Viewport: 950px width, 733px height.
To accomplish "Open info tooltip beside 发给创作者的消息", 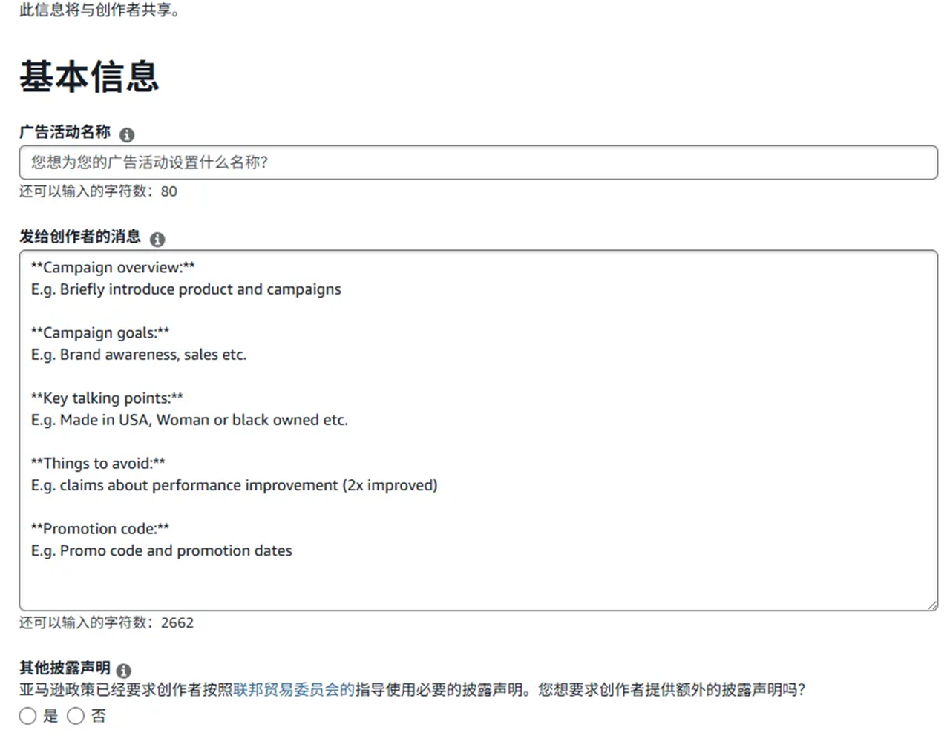I will click(x=157, y=239).
